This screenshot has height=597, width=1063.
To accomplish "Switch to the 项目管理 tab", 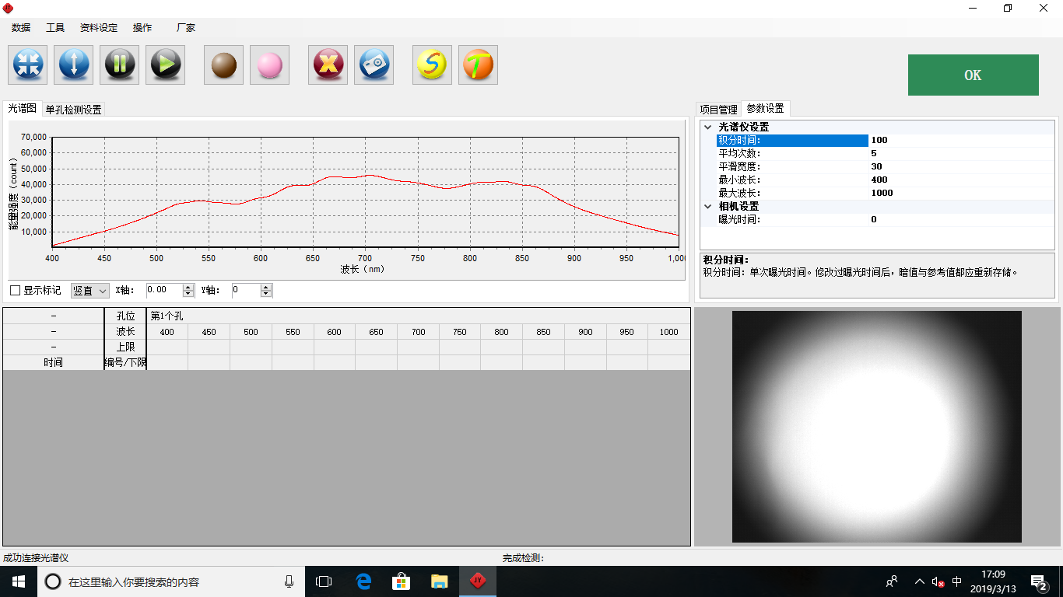I will coord(717,110).
